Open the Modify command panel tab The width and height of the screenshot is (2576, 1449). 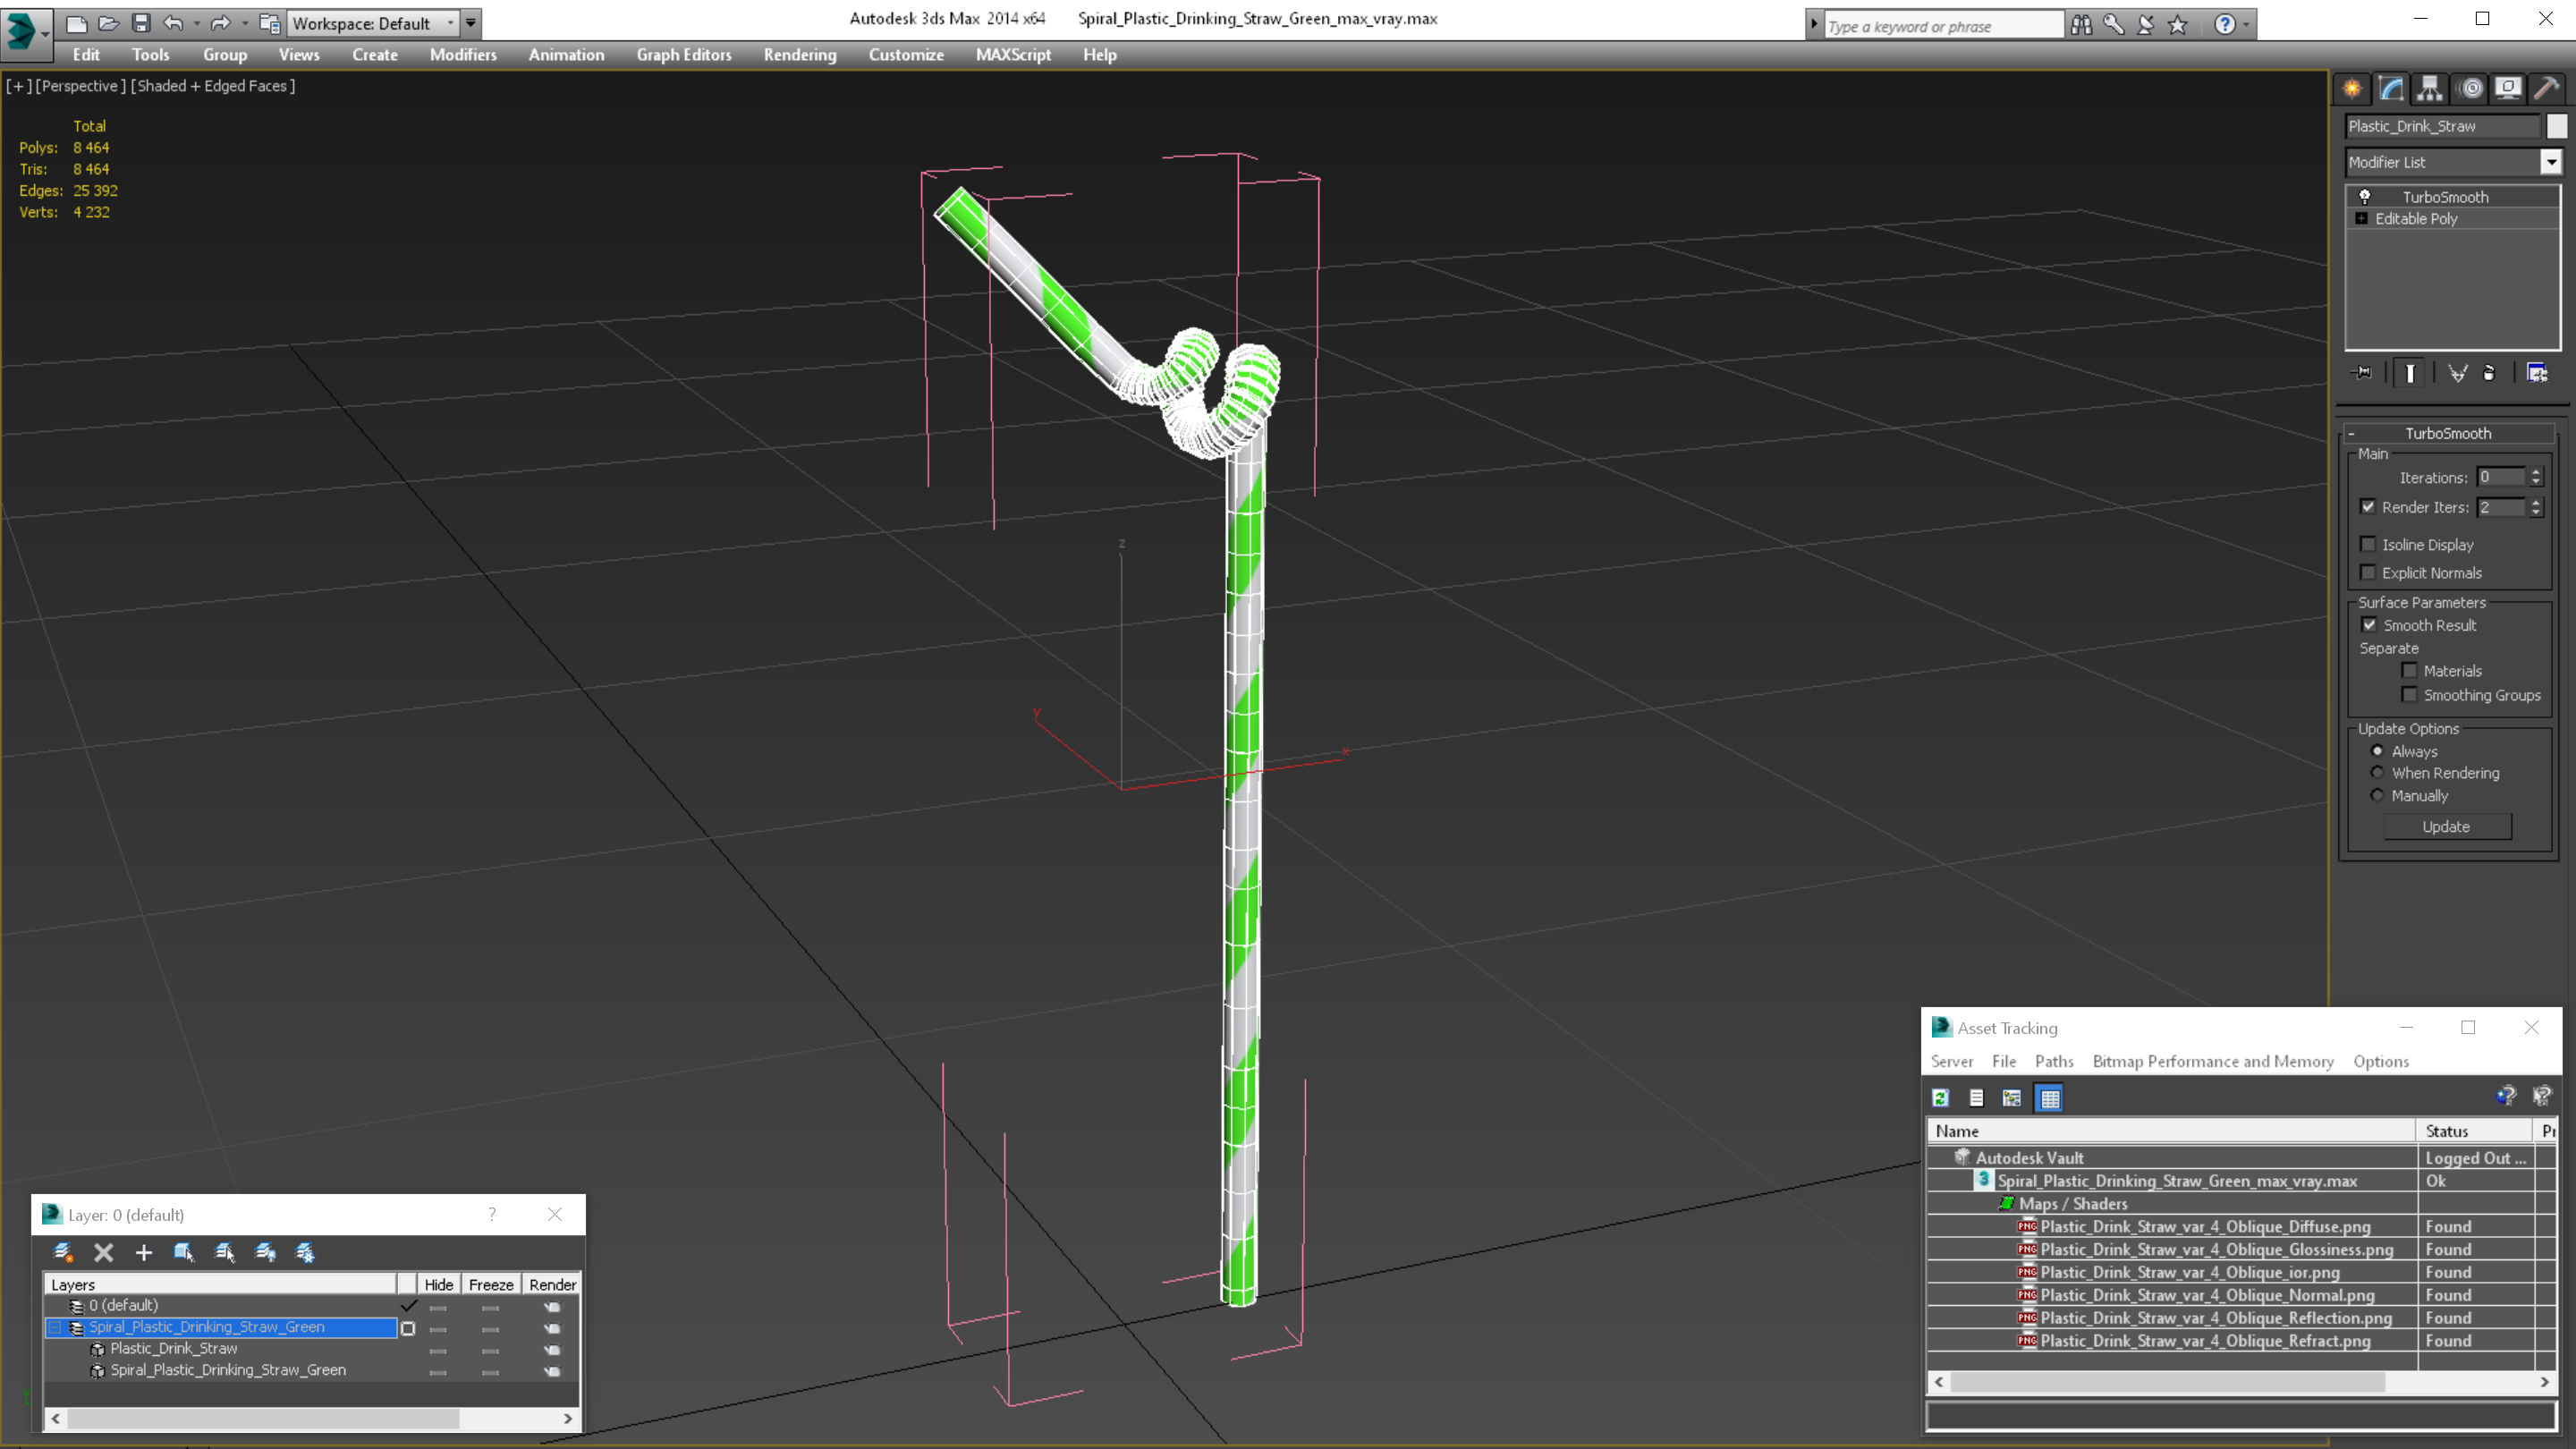[x=2391, y=89]
